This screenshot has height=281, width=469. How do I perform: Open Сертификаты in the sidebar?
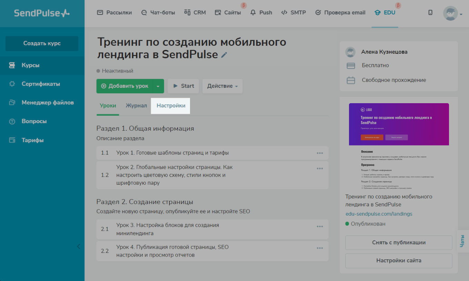42,84
